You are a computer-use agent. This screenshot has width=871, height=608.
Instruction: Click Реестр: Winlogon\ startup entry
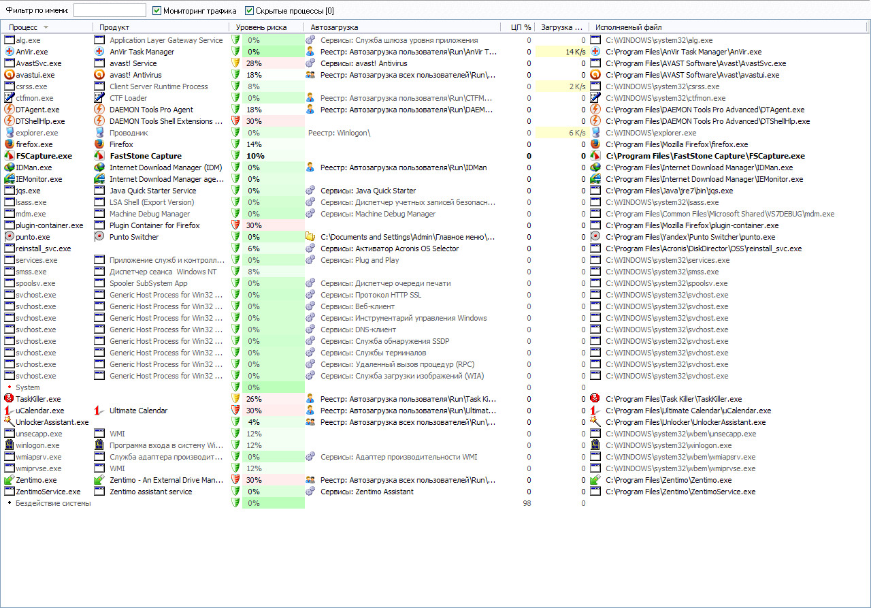(x=339, y=133)
